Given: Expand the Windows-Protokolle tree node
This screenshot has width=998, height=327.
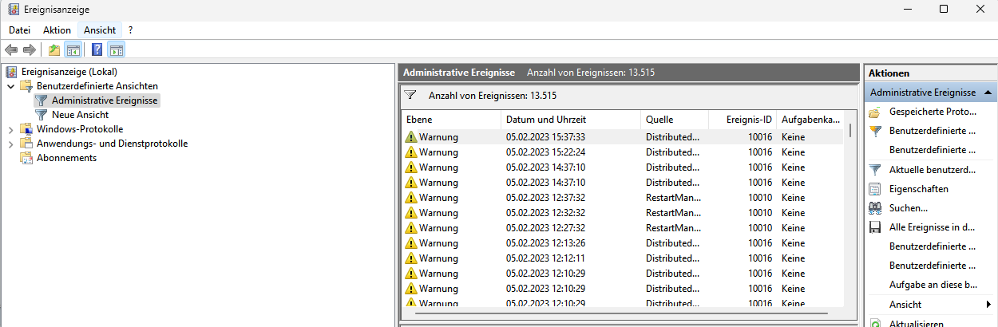Looking at the screenshot, I should tap(10, 129).
